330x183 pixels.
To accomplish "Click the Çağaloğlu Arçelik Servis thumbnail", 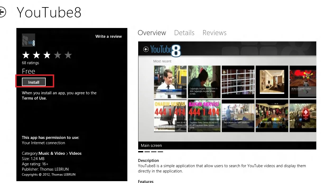I will (x=204, y=82).
